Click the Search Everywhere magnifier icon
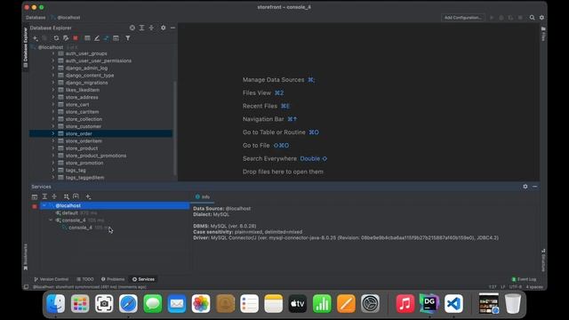Screen dimensions: 569x320 point(532,18)
